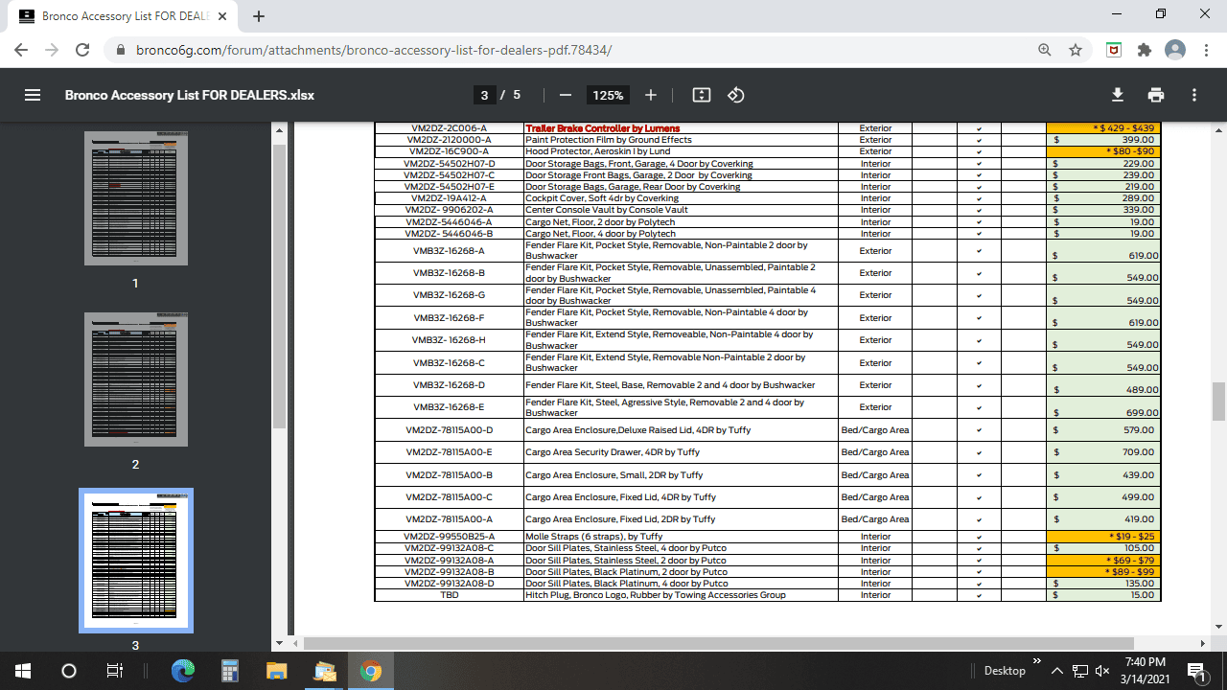
Task: Open the File Explorer documents taskbar app
Action: (x=324, y=671)
